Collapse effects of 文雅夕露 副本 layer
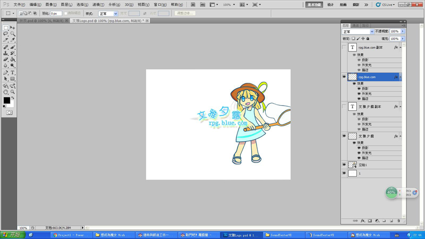The height and width of the screenshot is (239, 425). tap(401, 107)
